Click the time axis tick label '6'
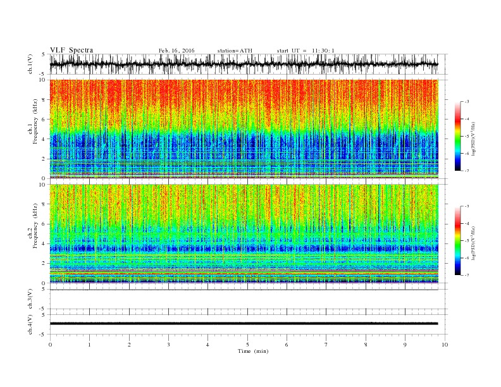The height and width of the screenshot is (387, 501). tap(287, 345)
